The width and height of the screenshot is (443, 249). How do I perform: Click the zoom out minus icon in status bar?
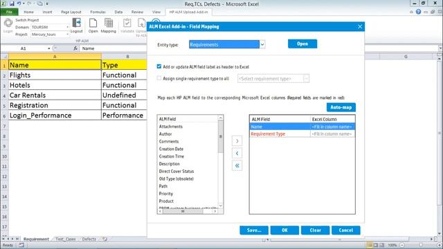coord(402,245)
